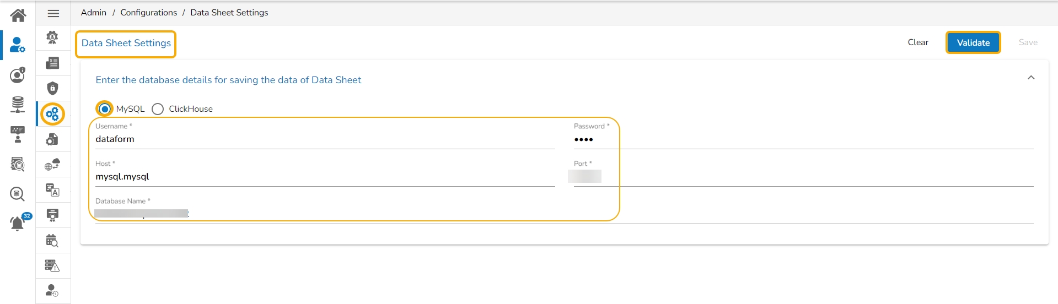Go to Configurations in the breadcrumb
Viewport: 1058px width, 304px height.
pyautogui.click(x=148, y=13)
